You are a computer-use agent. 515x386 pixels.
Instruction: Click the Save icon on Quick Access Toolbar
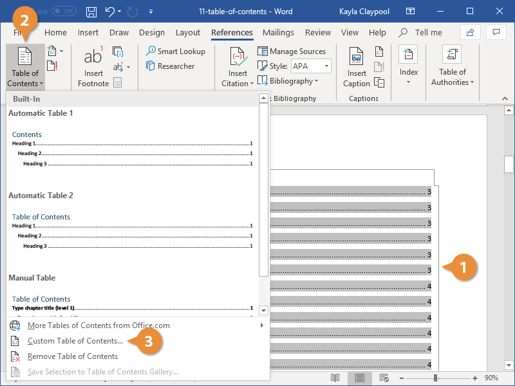[x=90, y=11]
